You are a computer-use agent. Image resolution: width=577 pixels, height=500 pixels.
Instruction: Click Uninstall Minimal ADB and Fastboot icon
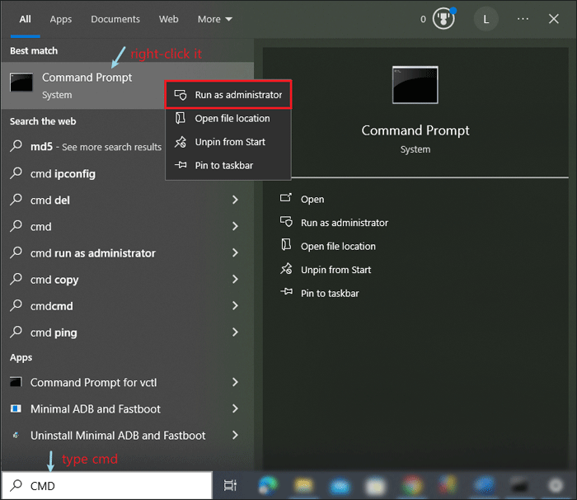click(16, 435)
